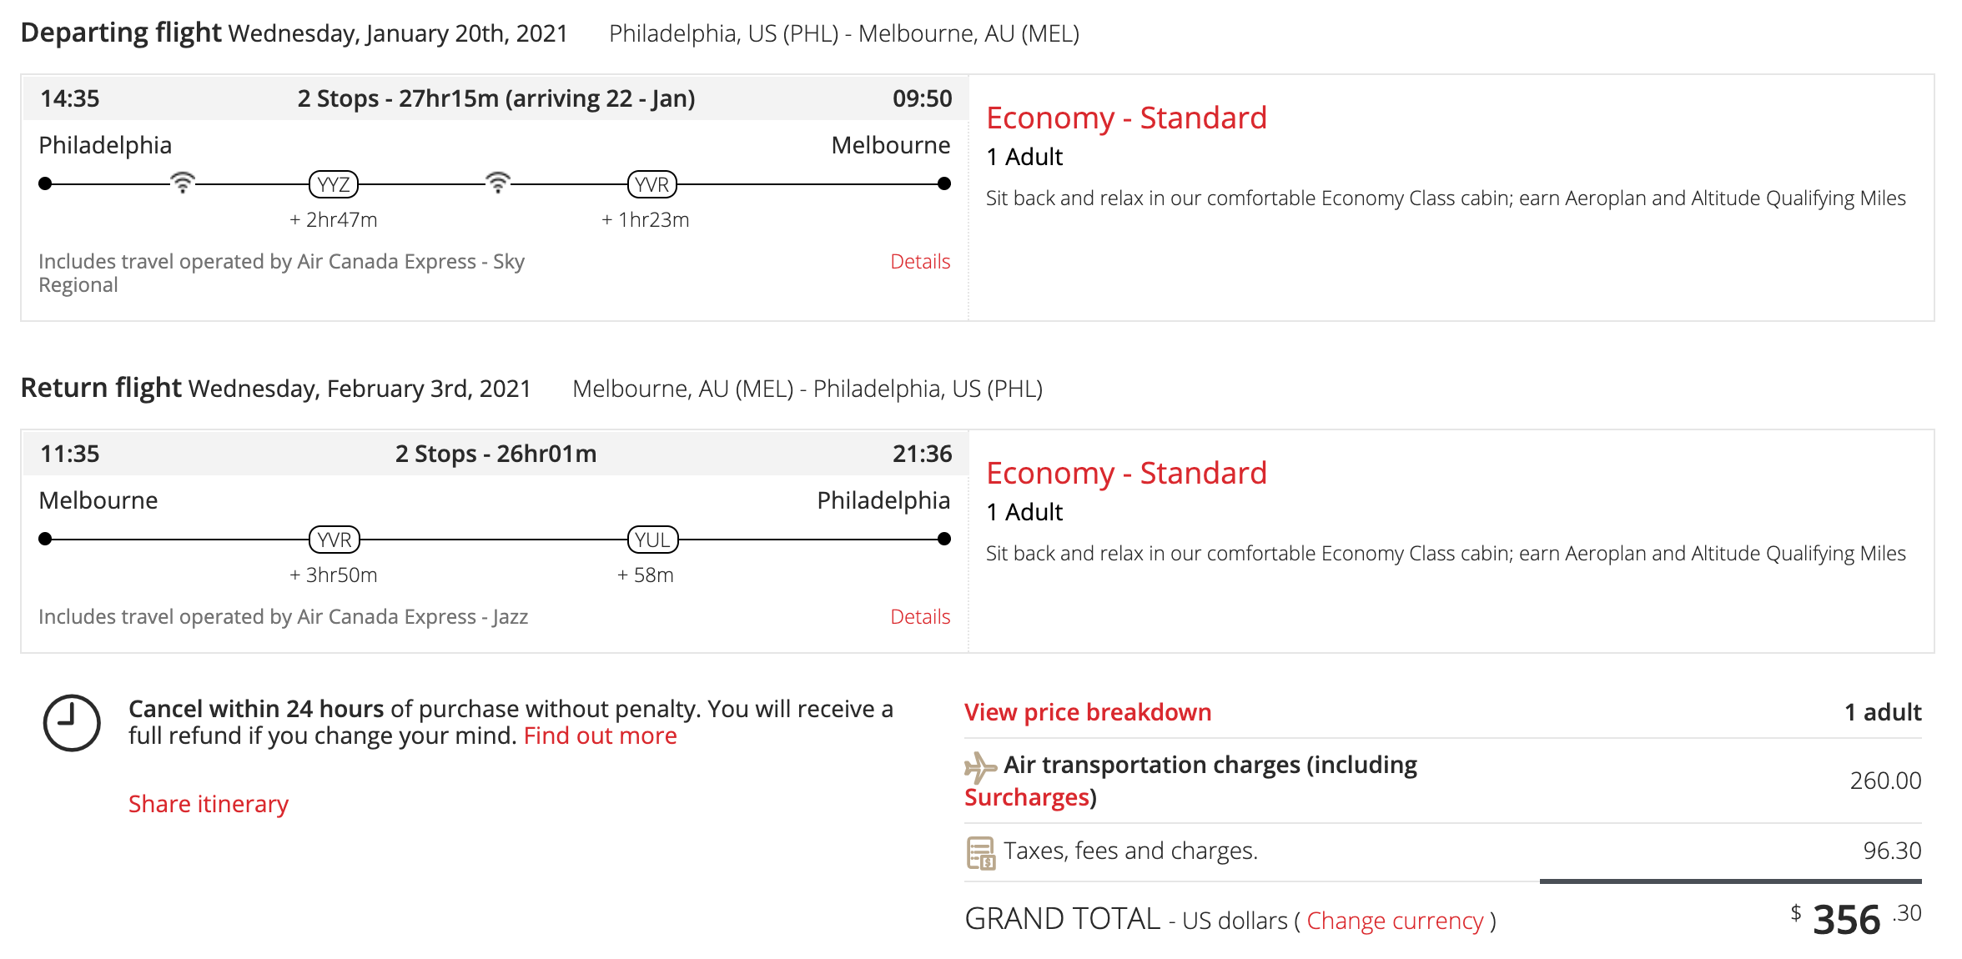Click the taxes and fees calculator icon
The width and height of the screenshot is (1962, 959).
(x=980, y=852)
